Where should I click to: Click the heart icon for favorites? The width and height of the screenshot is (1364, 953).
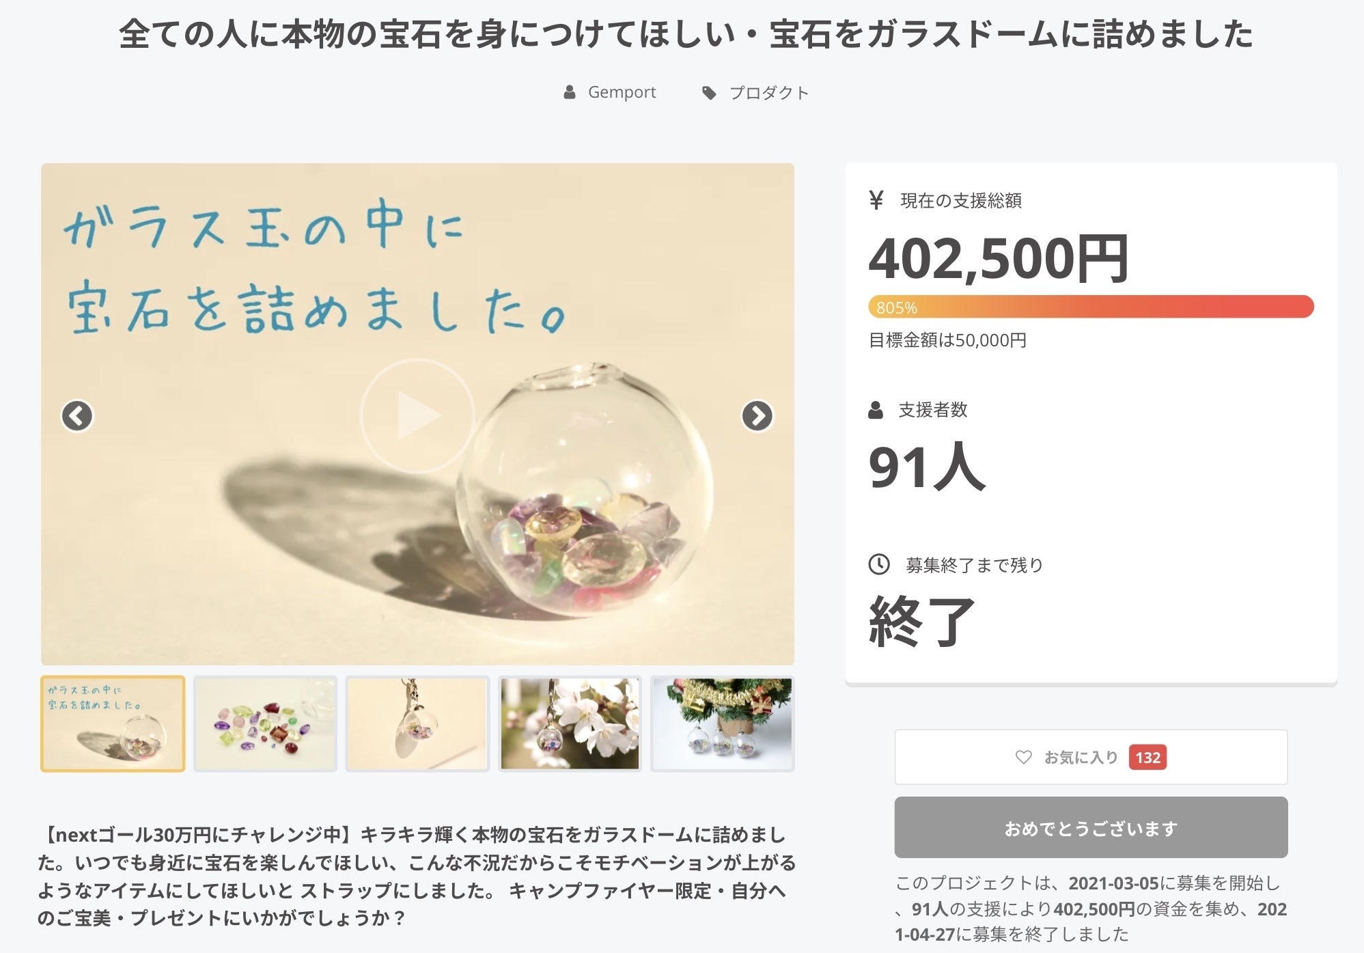tap(1022, 757)
